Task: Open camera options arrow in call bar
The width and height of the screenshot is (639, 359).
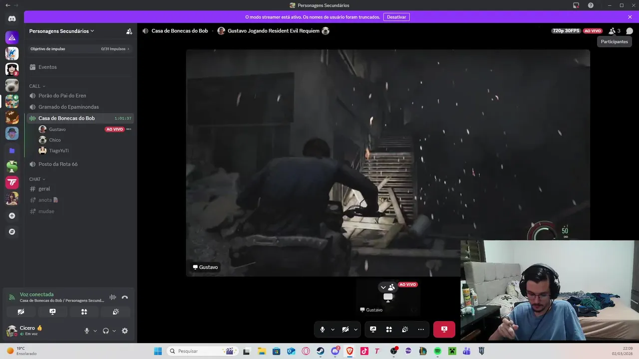Action: tap(355, 330)
